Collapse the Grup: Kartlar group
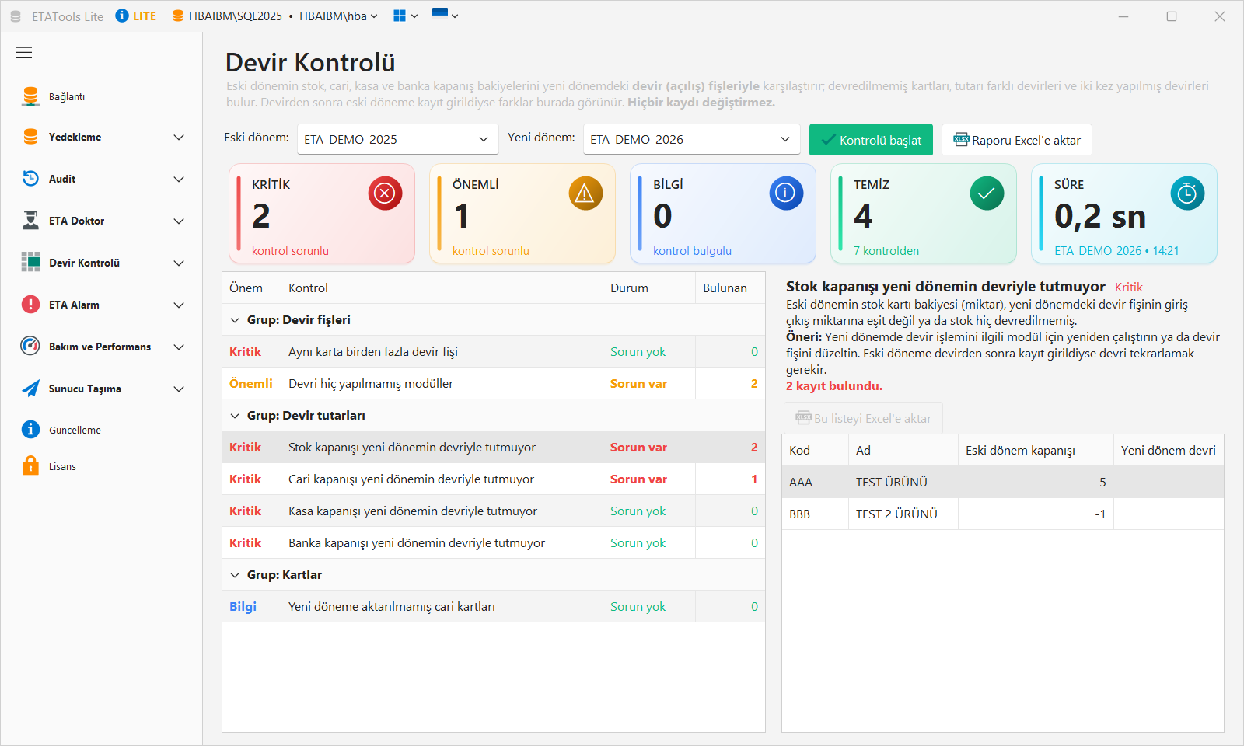 coord(235,575)
